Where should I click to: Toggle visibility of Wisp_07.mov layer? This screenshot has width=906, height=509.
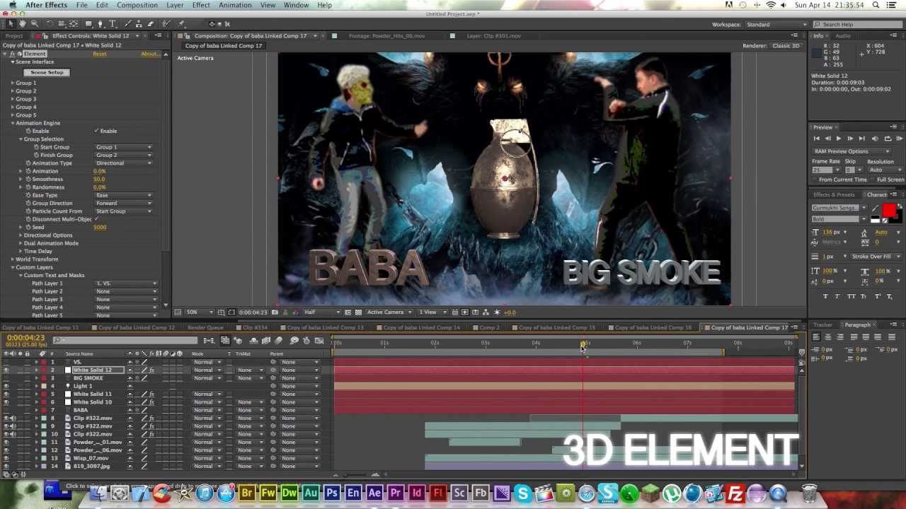click(6, 458)
